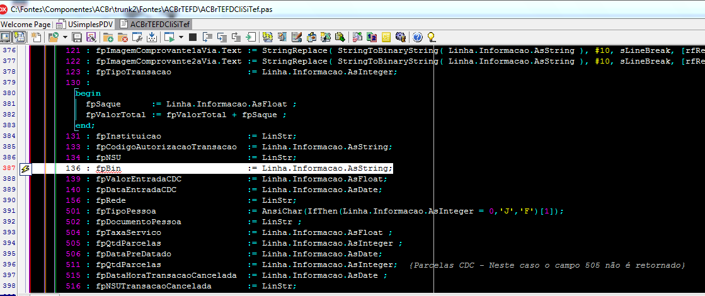Click 'fpImagemComprovante2aVia.Text' on line 377
Screen dimensions: 705x296
169,60
